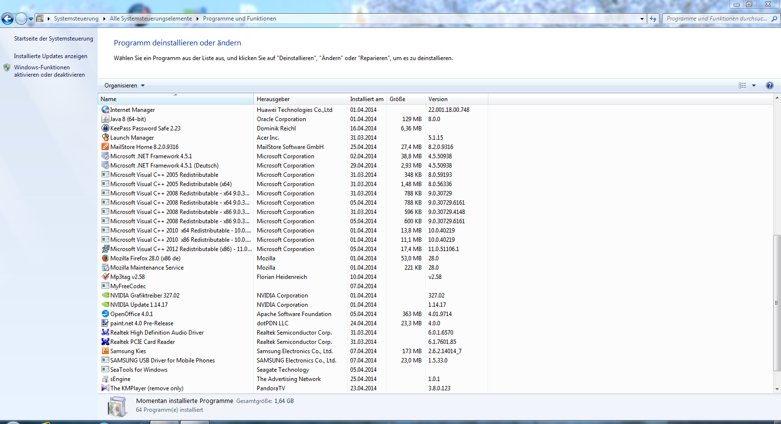This screenshot has width=781, height=424.
Task: Click the OpenOffice 4.0.1 icon
Action: [105, 314]
